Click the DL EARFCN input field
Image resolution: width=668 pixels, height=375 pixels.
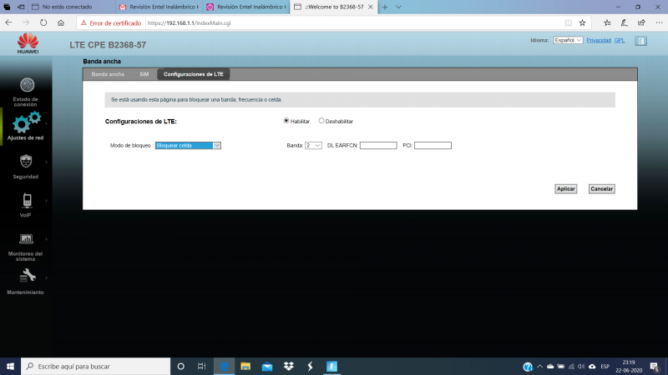378,145
